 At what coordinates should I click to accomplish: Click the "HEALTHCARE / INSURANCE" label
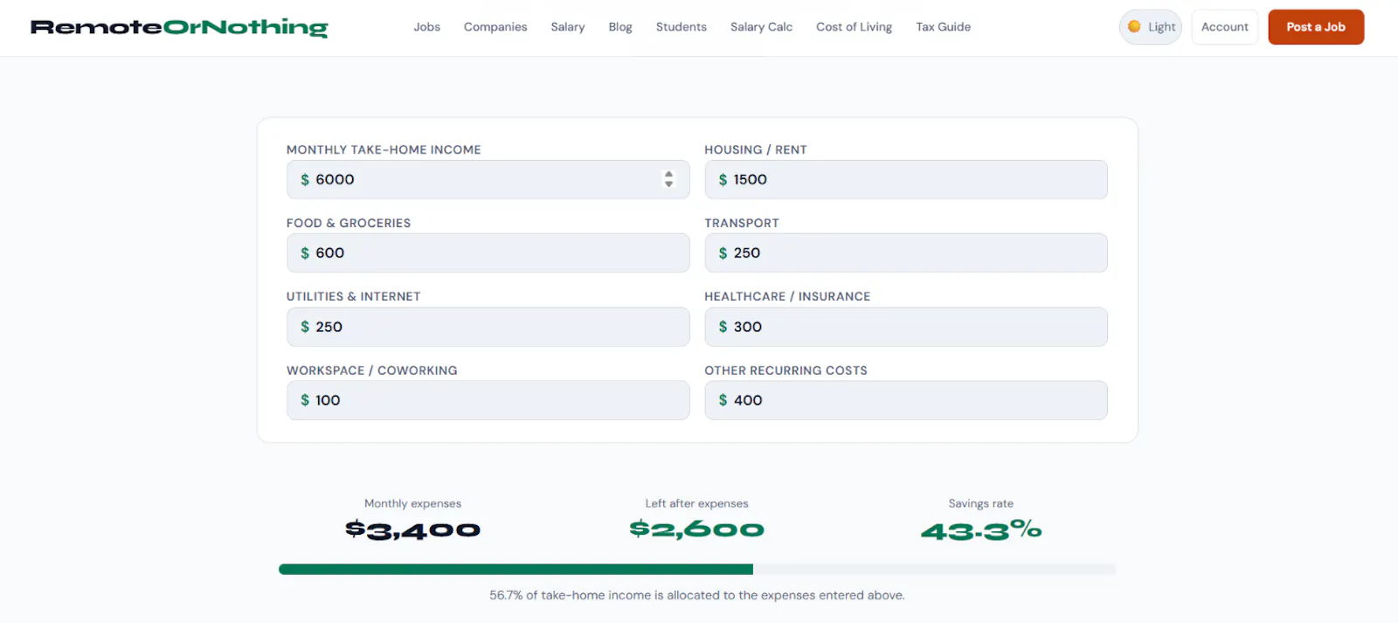[787, 296]
